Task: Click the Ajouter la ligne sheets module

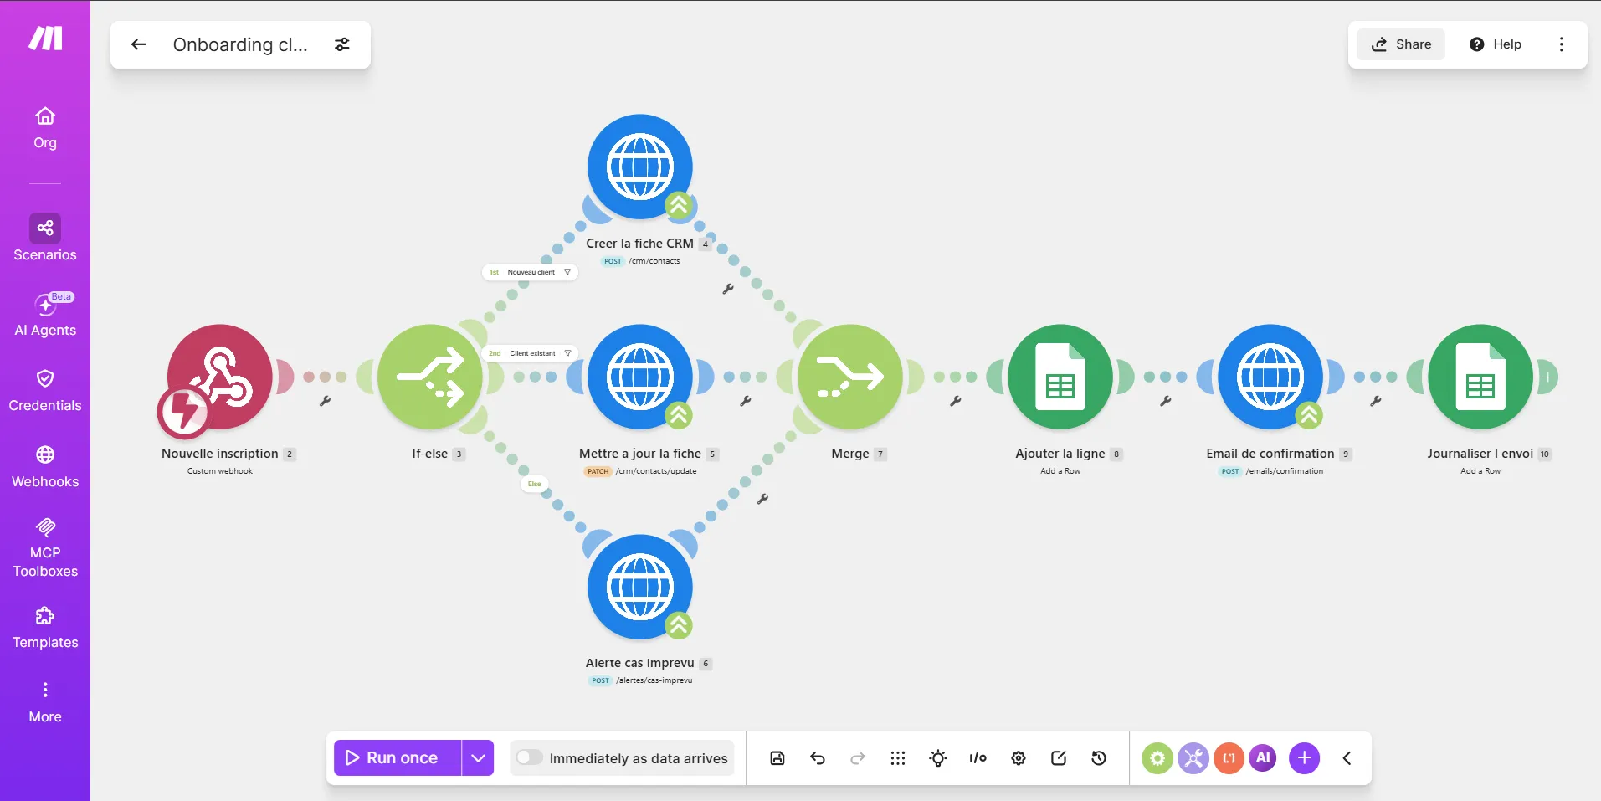Action: tap(1060, 377)
